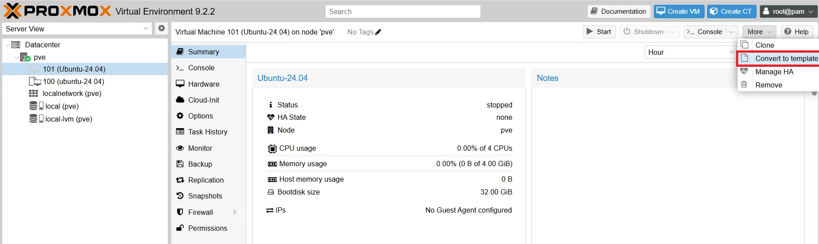The image size is (819, 244).
Task: Click the Bootdisk size row
Action: coord(390,192)
